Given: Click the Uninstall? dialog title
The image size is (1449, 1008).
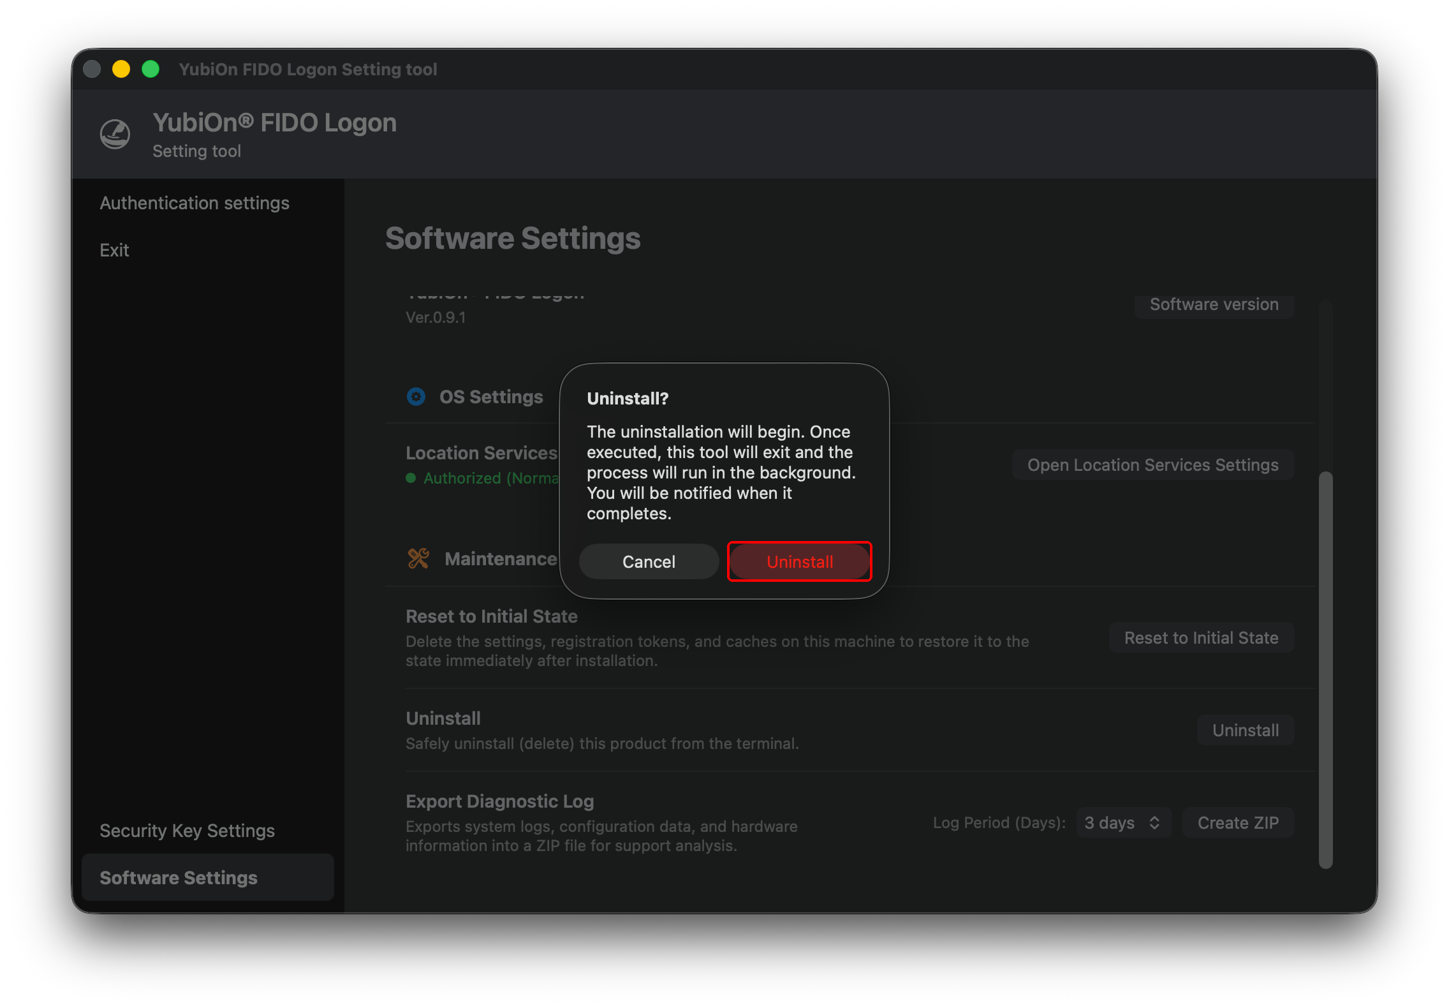Looking at the screenshot, I should 628,399.
